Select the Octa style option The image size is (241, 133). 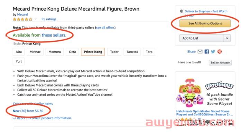[72, 52]
